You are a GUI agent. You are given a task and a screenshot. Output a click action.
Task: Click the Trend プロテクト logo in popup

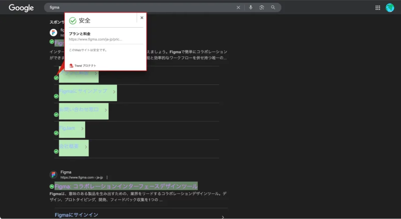click(x=83, y=66)
